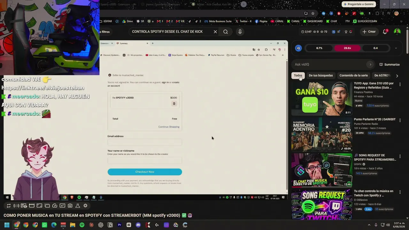Open options for Tu chat controla la música video
The width and height of the screenshot is (409, 230).
point(400,192)
